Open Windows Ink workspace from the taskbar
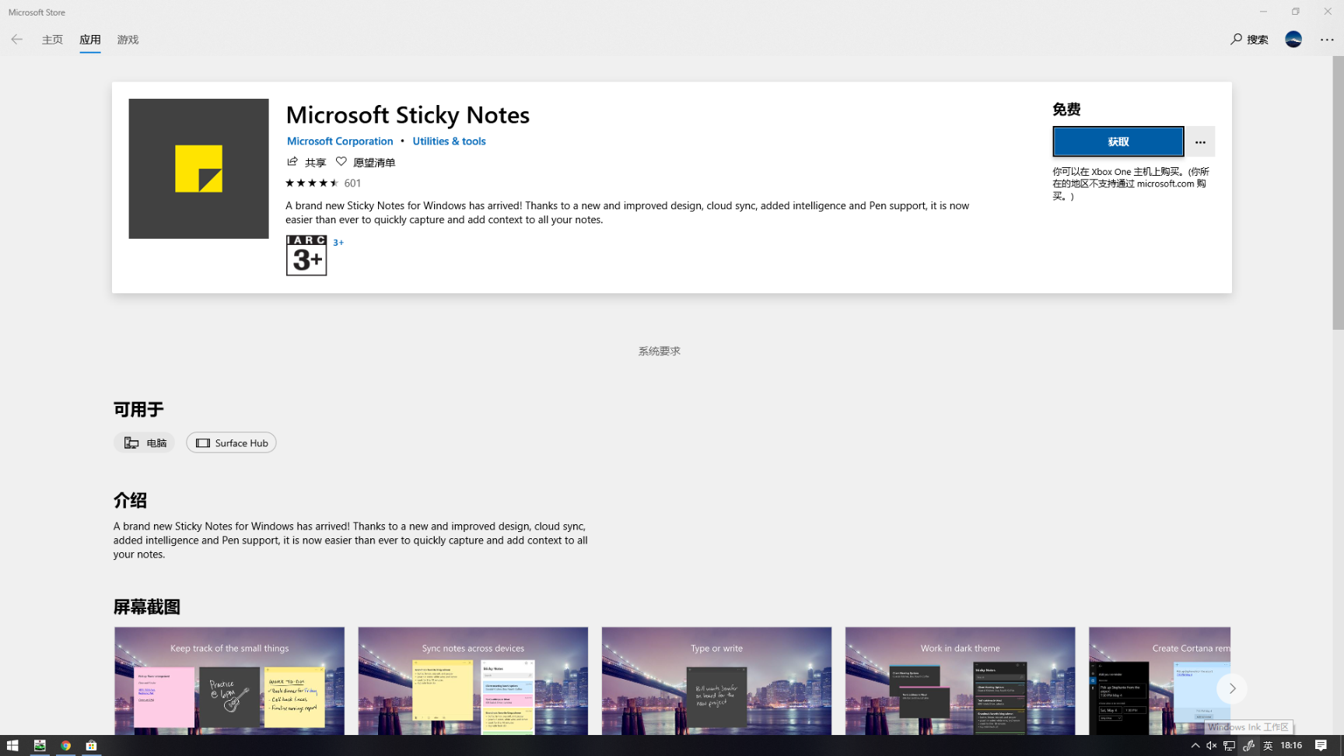Viewport: 1344px width, 756px height. (1248, 745)
